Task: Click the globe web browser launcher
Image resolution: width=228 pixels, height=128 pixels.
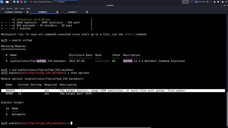Action: (x=14, y=2)
